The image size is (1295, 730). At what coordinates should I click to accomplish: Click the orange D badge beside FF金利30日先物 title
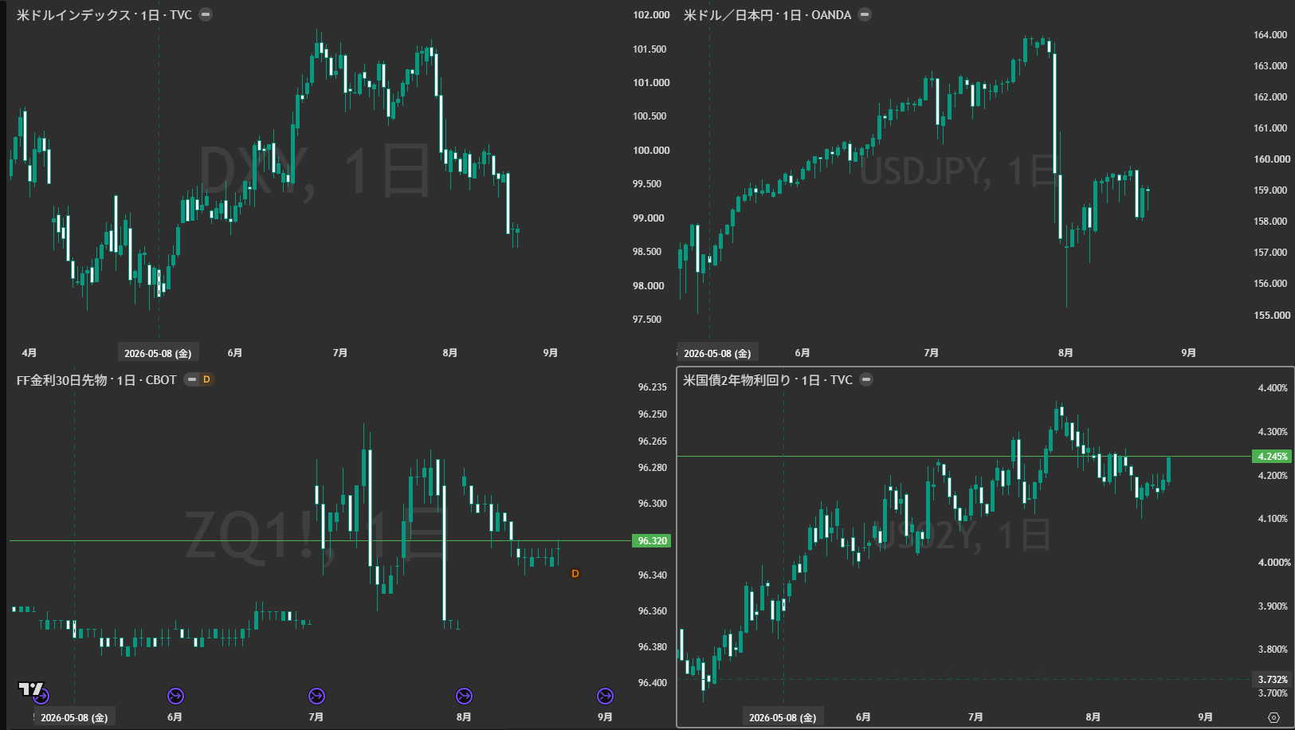coord(206,379)
